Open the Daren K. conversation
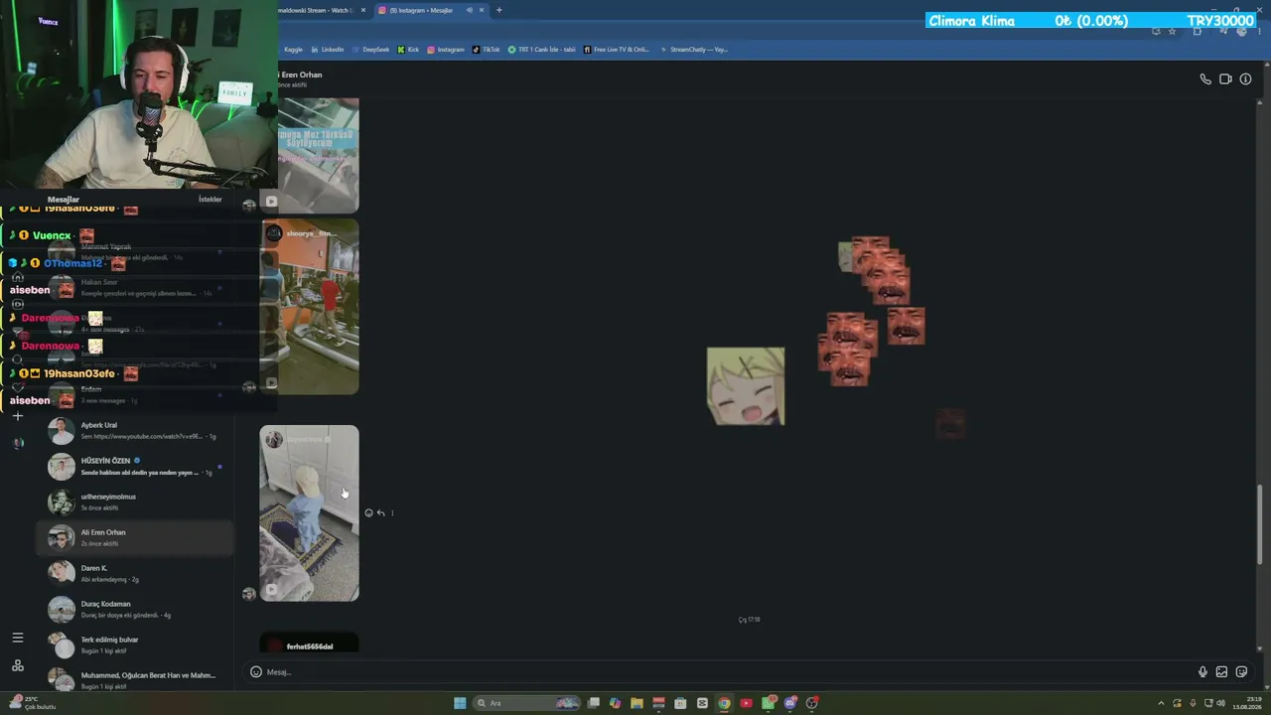The image size is (1271, 715). pos(135,574)
